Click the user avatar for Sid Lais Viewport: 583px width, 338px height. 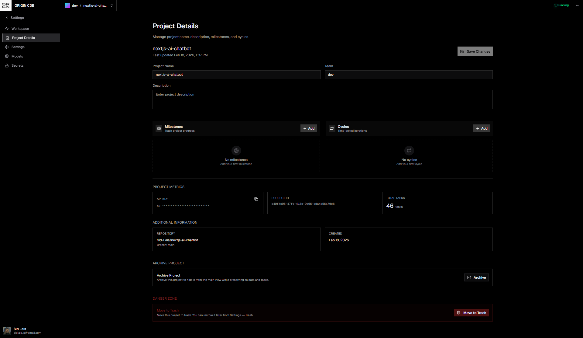(x=7, y=331)
